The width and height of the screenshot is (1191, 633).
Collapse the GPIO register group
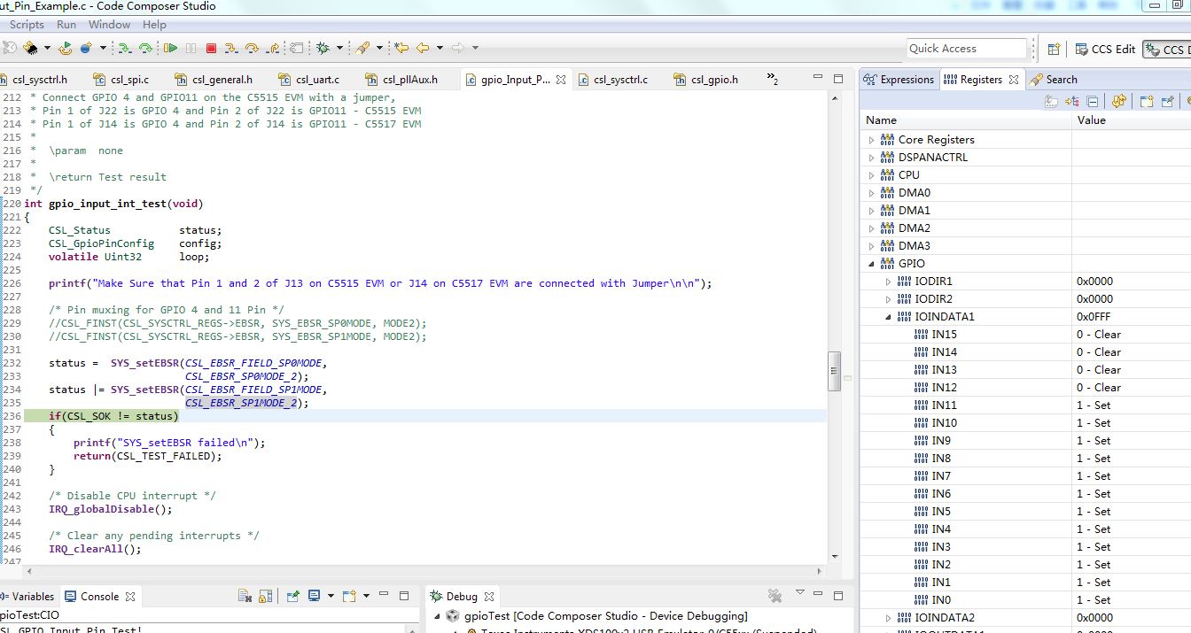[x=871, y=264]
